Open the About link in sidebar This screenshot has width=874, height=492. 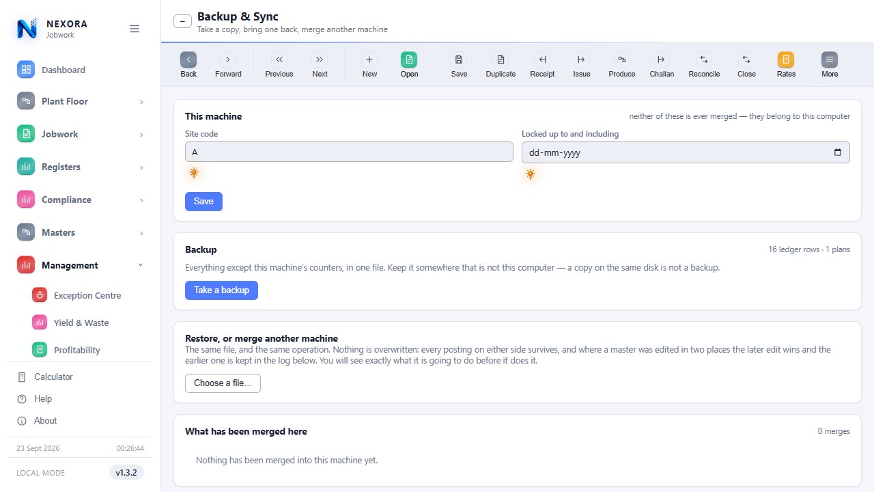(x=81, y=420)
